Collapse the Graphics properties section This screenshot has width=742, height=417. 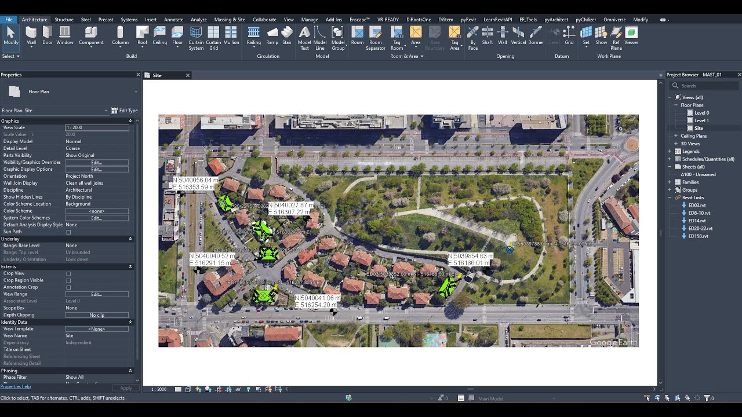point(130,121)
